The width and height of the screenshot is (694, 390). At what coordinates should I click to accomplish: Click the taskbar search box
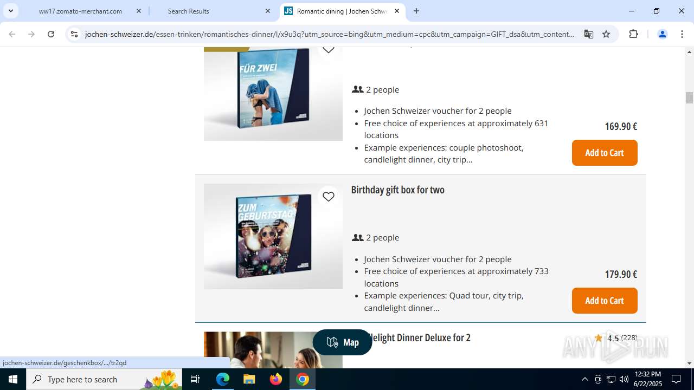tap(104, 379)
